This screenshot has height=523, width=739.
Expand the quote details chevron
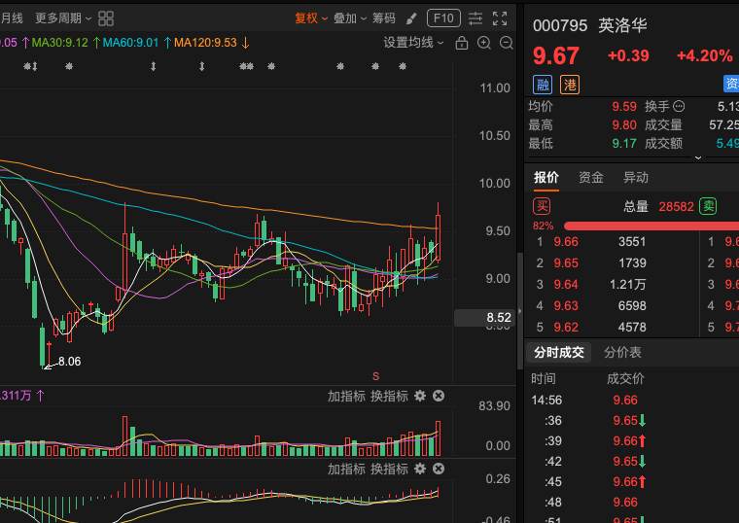698,157
